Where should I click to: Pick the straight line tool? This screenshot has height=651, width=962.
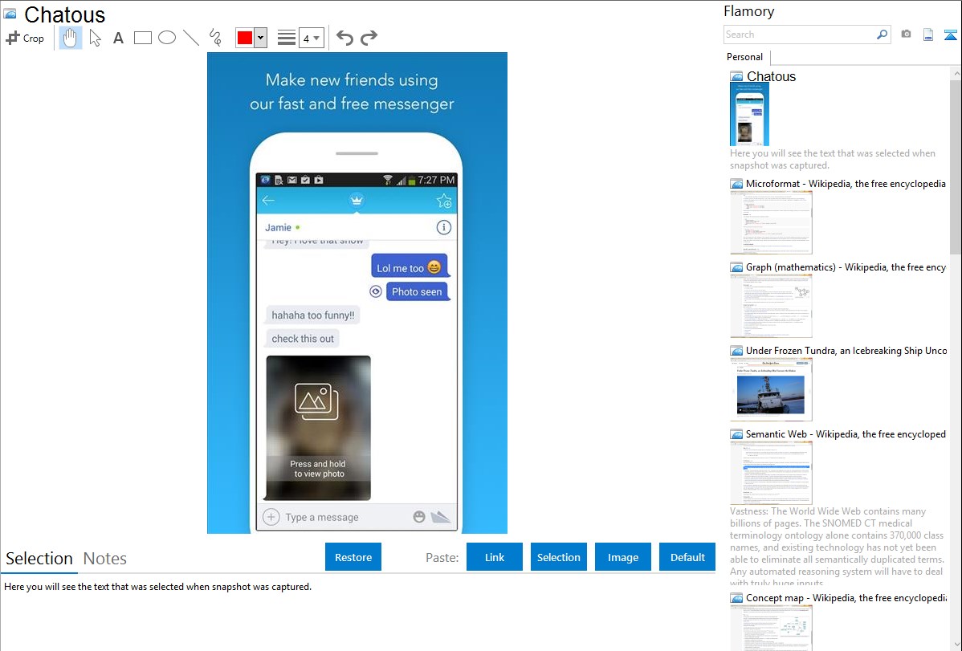coord(191,38)
